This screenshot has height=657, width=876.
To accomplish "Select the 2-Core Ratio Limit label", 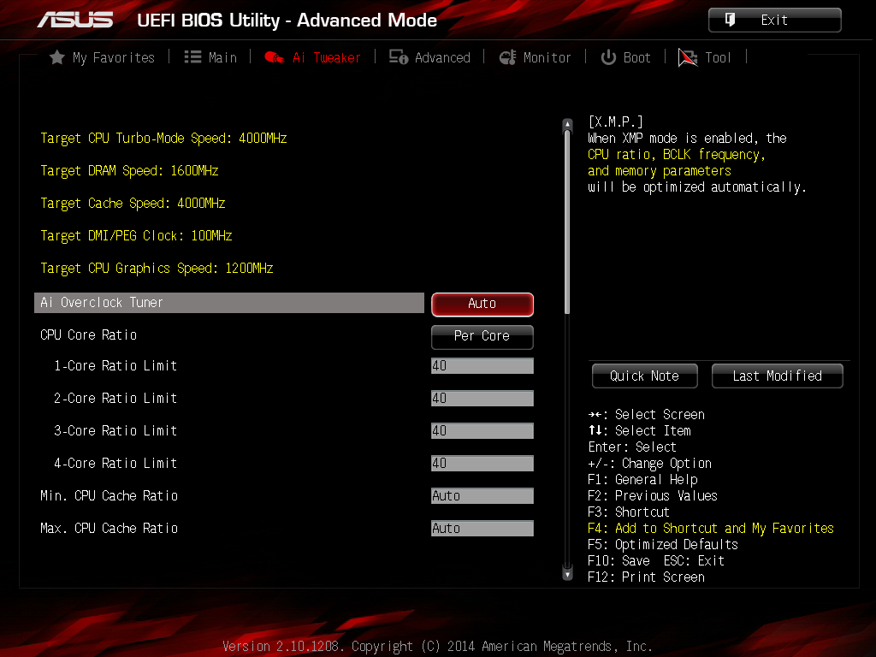I will point(115,399).
